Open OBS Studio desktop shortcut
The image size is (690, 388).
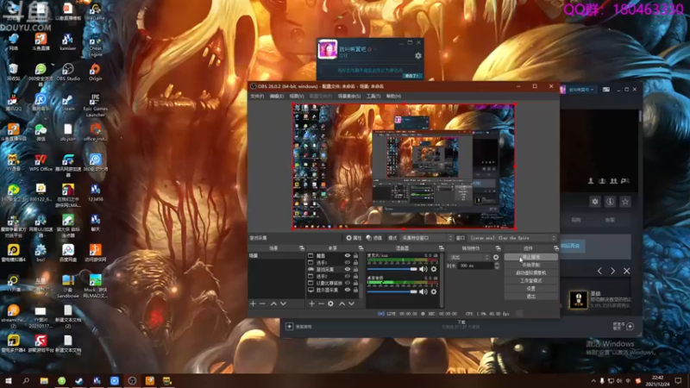coord(67,69)
